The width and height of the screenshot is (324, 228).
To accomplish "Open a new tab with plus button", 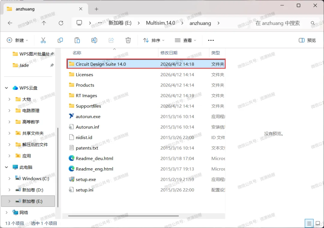I will 96,9.
